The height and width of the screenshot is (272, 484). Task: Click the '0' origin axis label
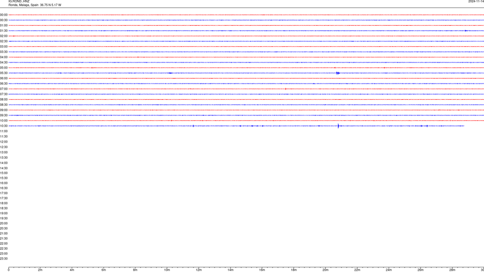point(9,270)
